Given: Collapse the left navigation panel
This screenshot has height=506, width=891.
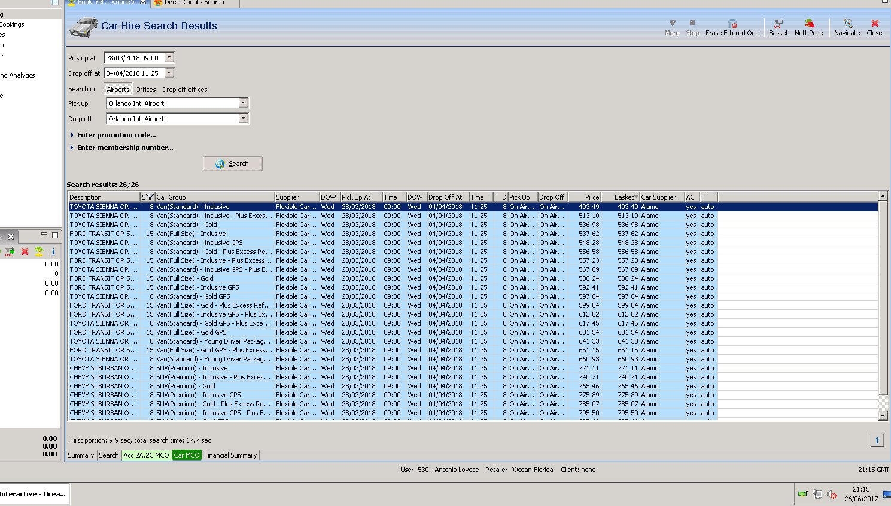Looking at the screenshot, I should click(55, 2).
